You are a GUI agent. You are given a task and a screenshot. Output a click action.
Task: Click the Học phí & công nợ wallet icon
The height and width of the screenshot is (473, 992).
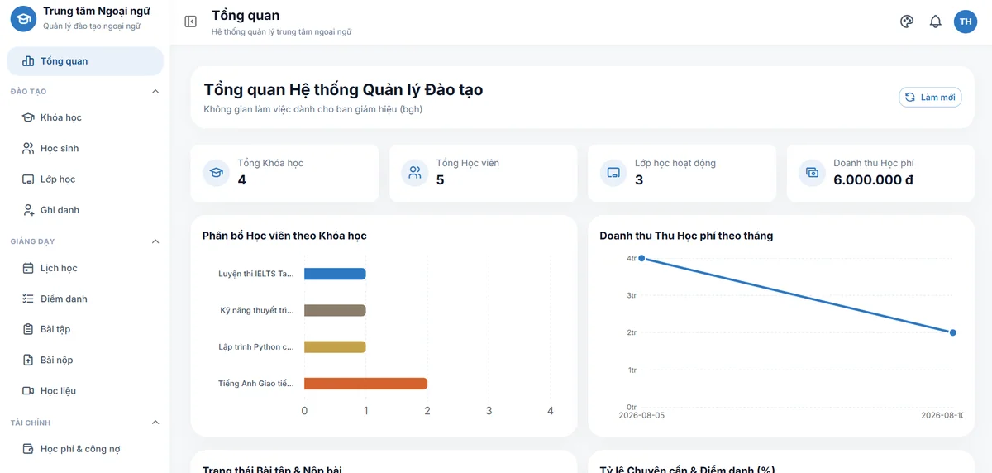[28, 449]
